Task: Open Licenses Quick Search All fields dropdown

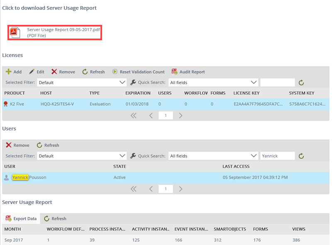Action: tap(213, 82)
